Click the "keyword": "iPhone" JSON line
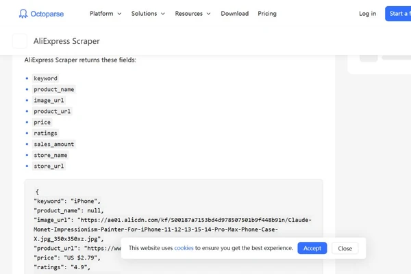Viewport: 411px width, 274px height. 67,201
